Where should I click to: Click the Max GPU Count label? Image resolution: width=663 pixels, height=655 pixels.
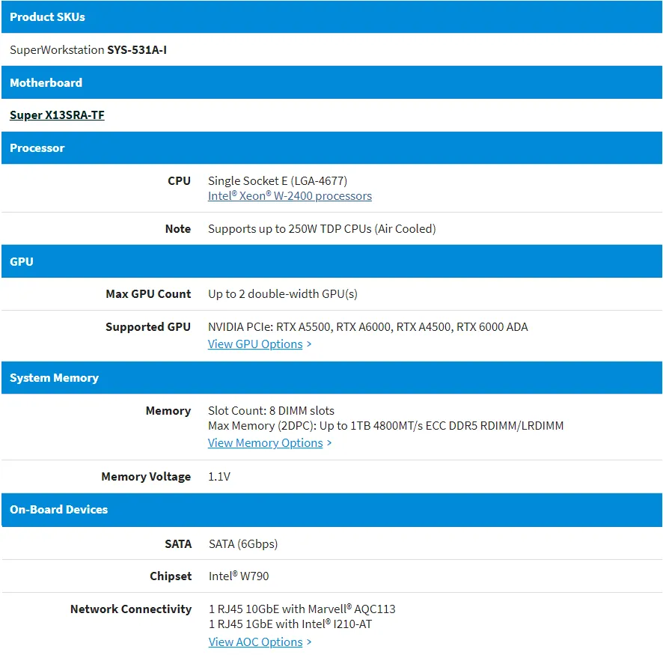148,294
